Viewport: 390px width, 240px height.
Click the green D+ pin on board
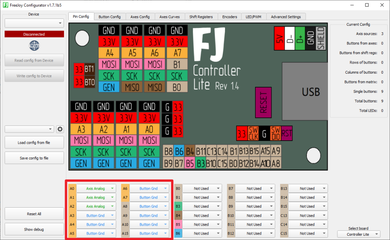tap(300, 38)
